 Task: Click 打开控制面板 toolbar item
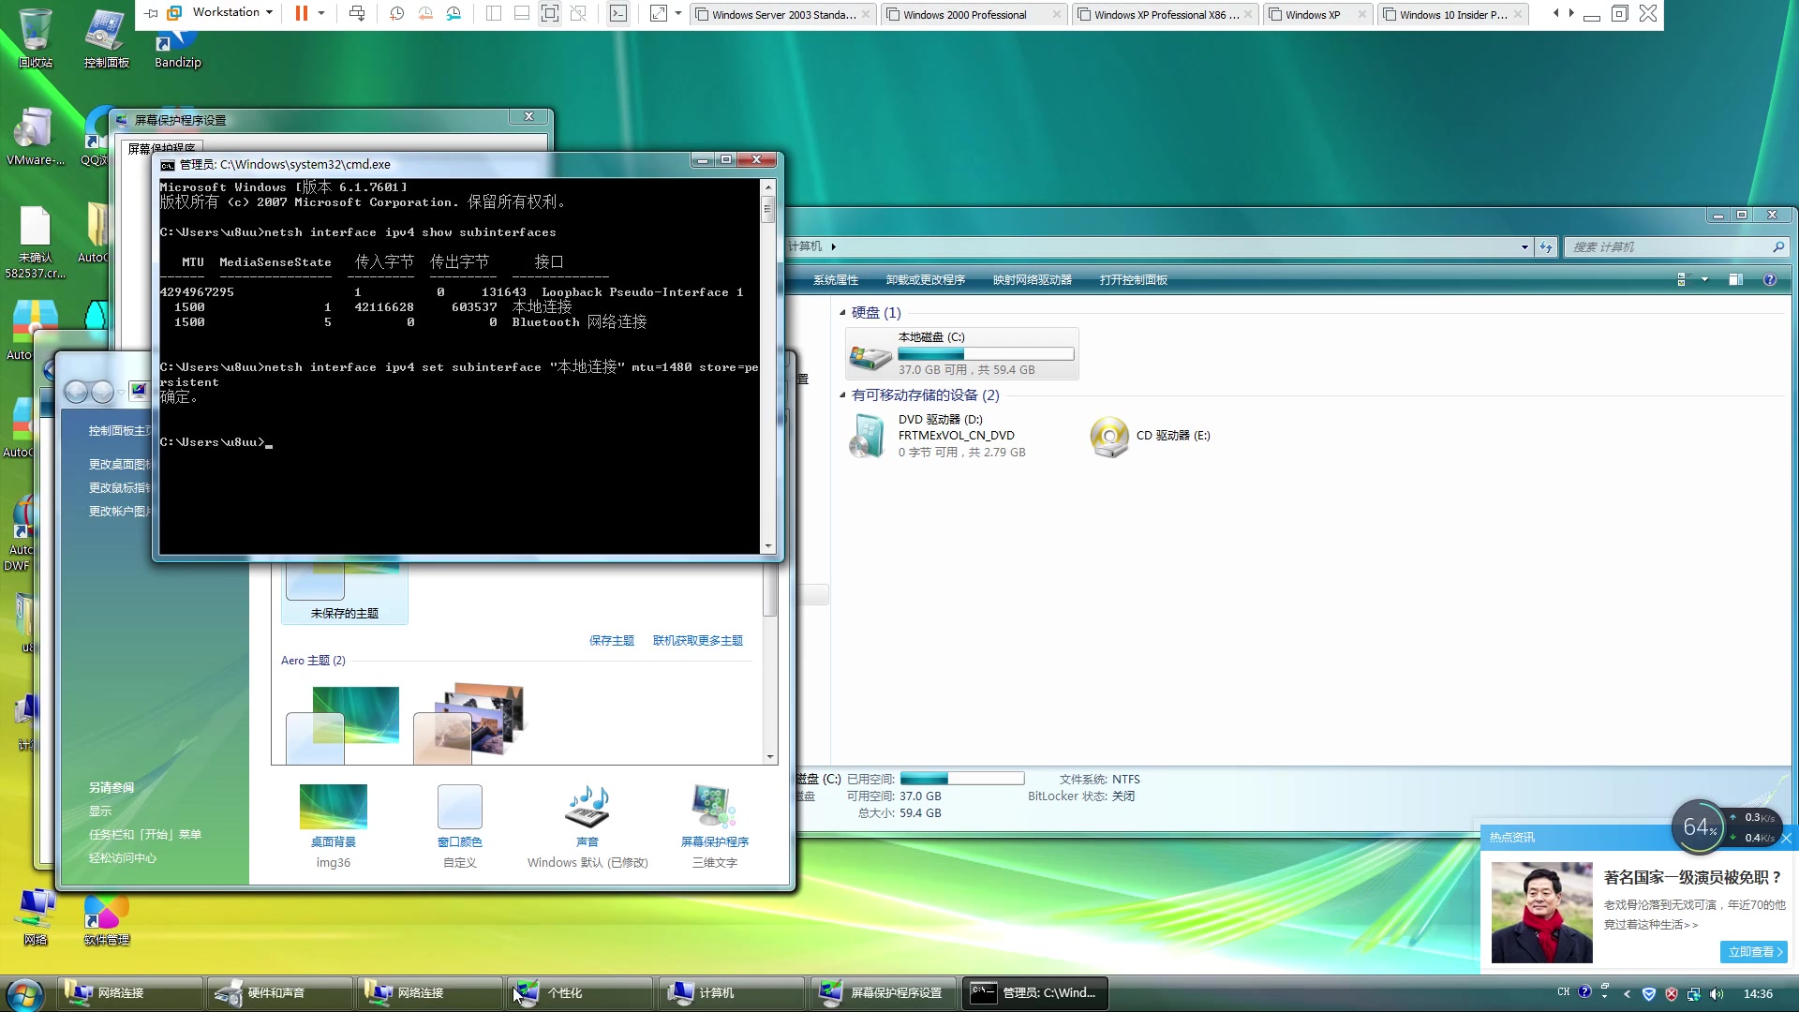[x=1133, y=280]
